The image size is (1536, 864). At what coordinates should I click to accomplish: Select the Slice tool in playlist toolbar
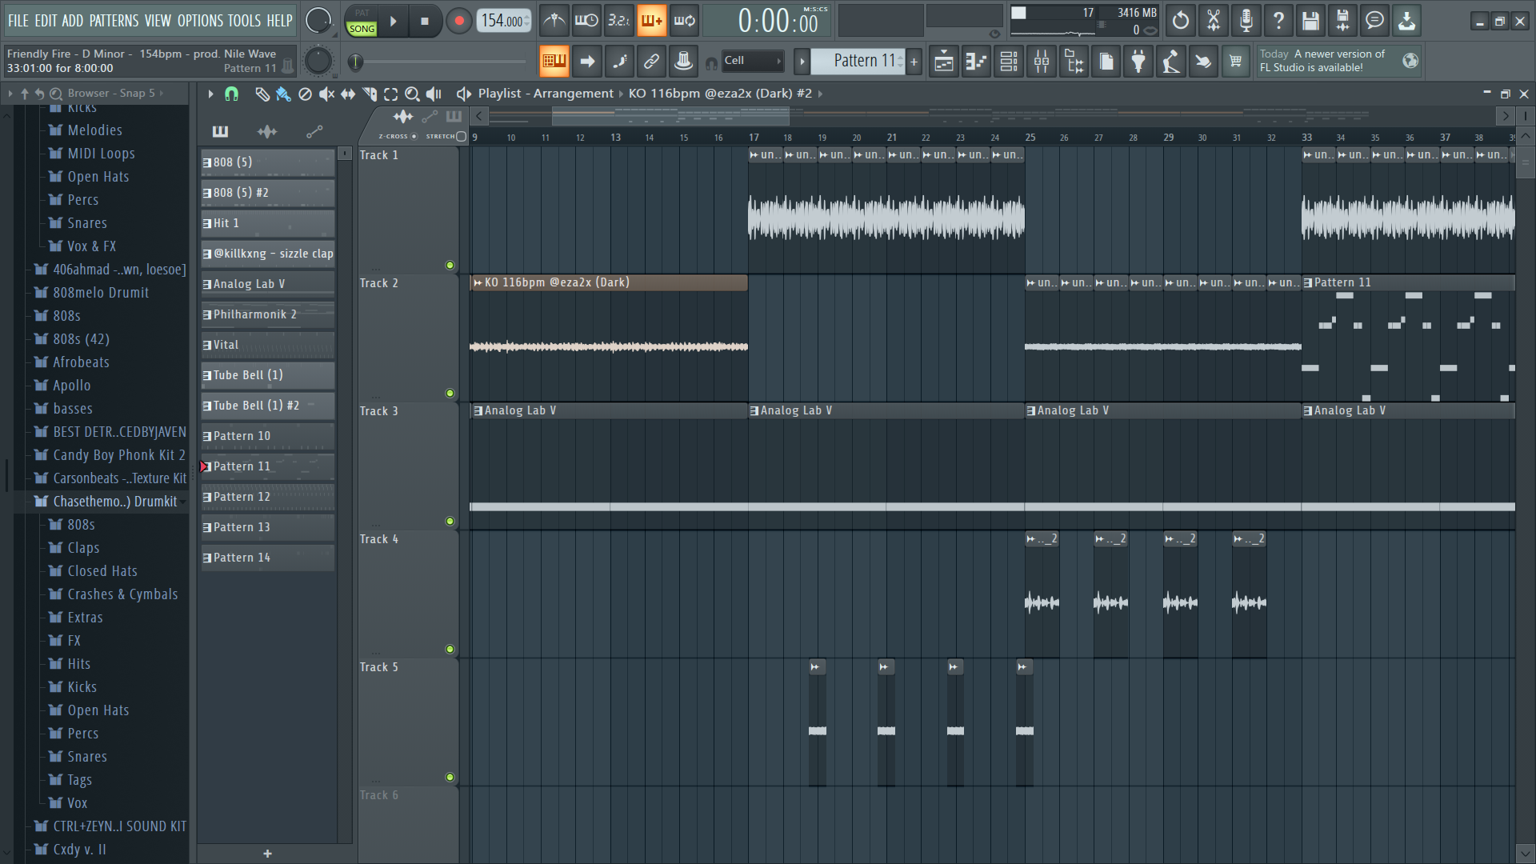coord(370,94)
